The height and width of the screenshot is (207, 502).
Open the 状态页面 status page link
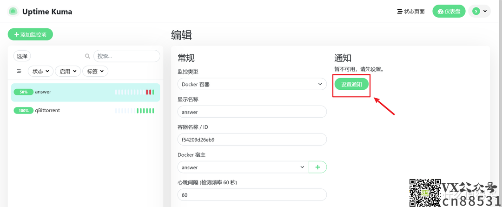(410, 11)
